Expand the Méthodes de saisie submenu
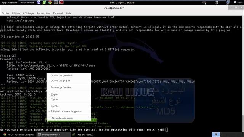The image size is (244, 137). coord(69,118)
